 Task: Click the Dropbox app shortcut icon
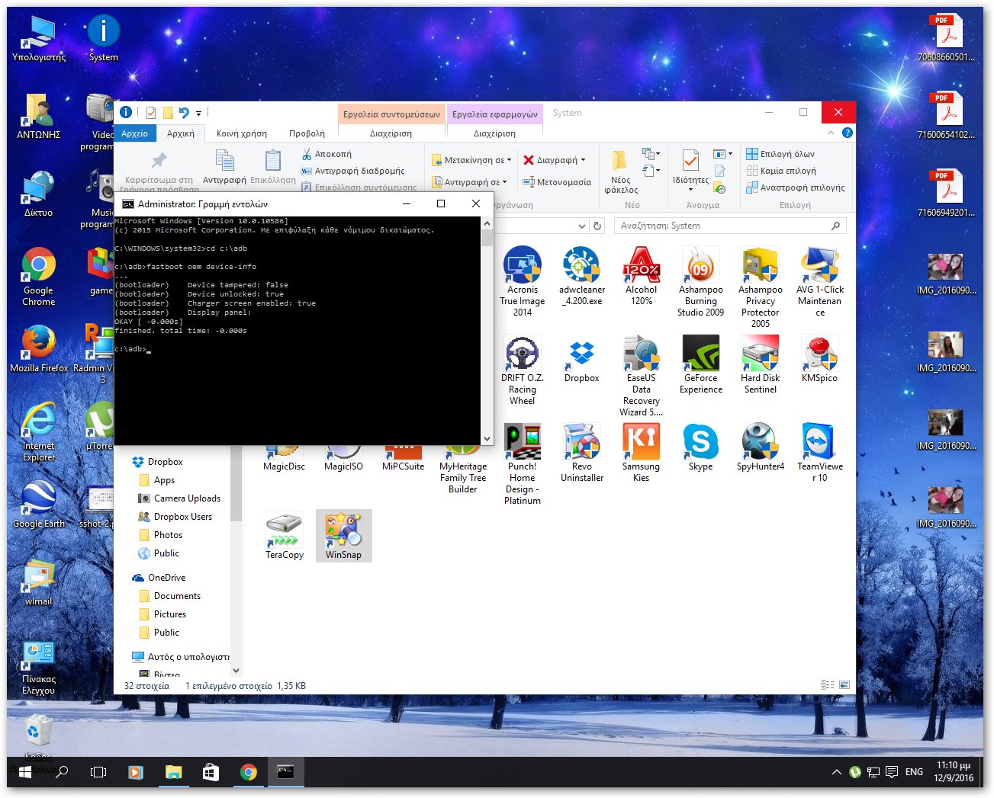tap(581, 354)
